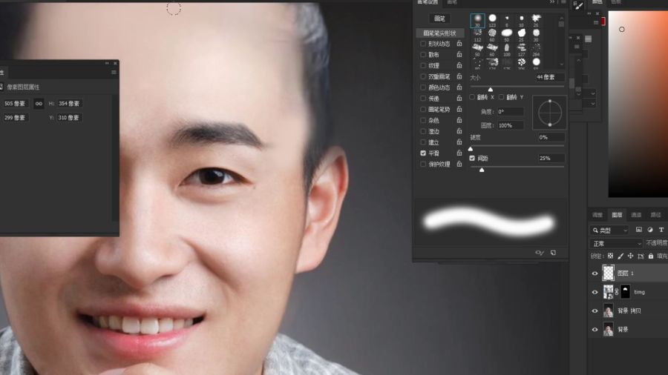Open the 正常 blend mode dropdown
The height and width of the screenshot is (375, 668).
pos(616,243)
